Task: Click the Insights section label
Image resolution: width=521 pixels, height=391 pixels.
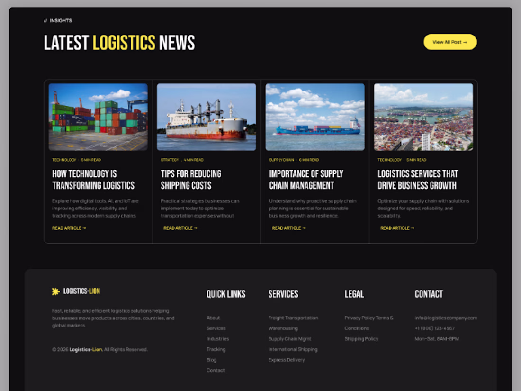Action: pyautogui.click(x=58, y=20)
